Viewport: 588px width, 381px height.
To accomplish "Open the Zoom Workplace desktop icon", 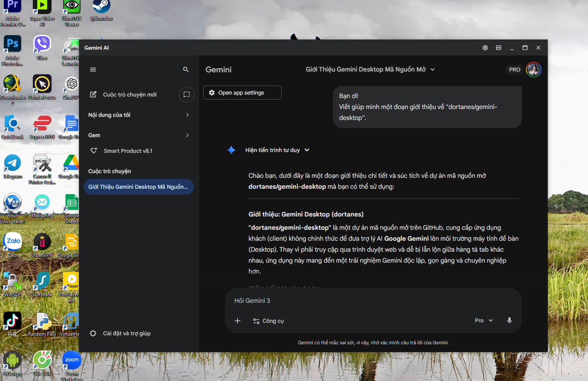I will coord(72,366).
